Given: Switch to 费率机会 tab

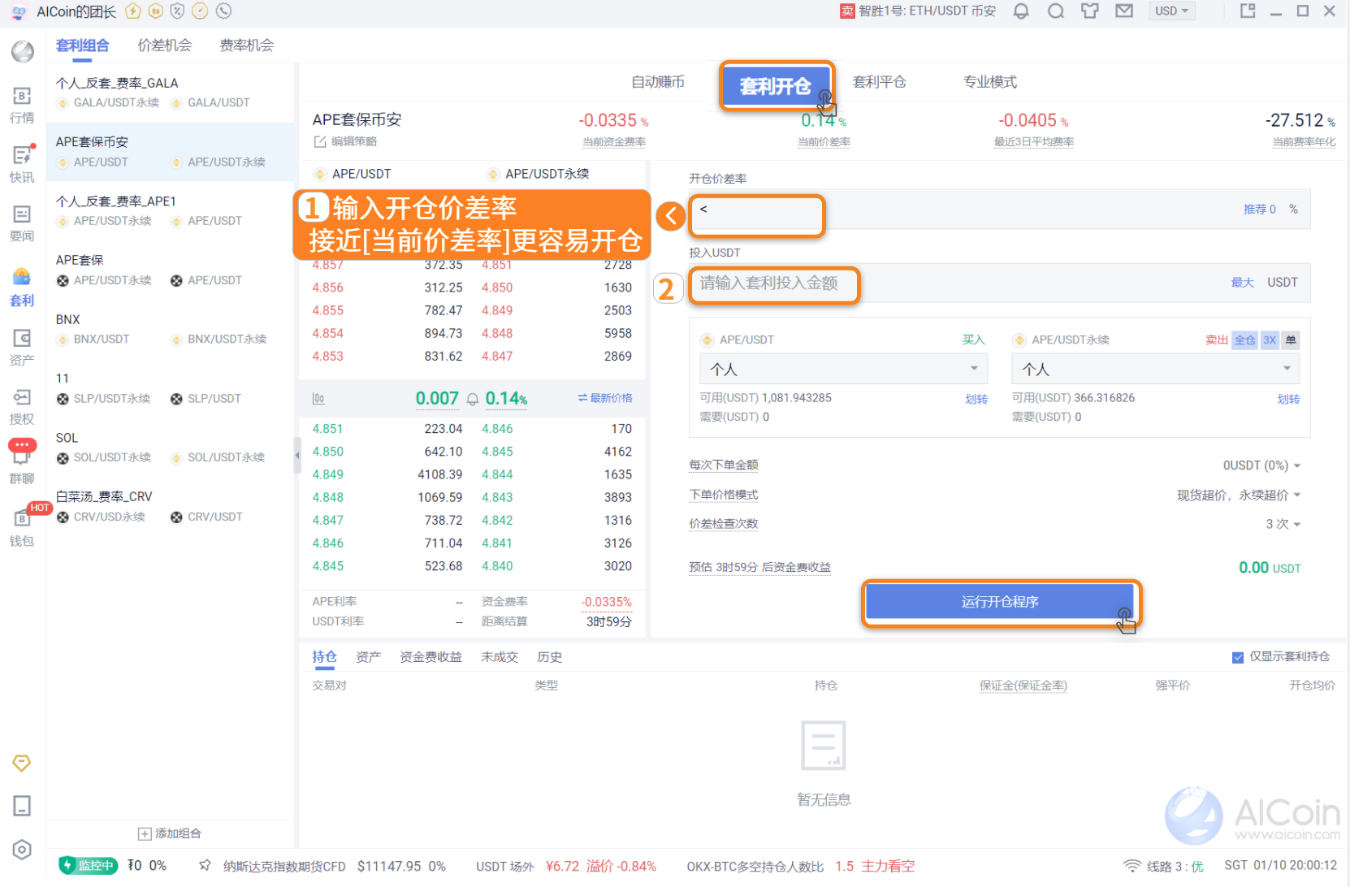Looking at the screenshot, I should click(x=247, y=45).
